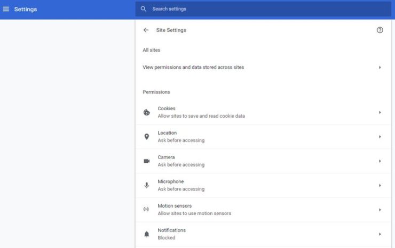This screenshot has width=395, height=248.
Task: Click 'Allow sites to save and read cookie data'
Action: pos(201,116)
